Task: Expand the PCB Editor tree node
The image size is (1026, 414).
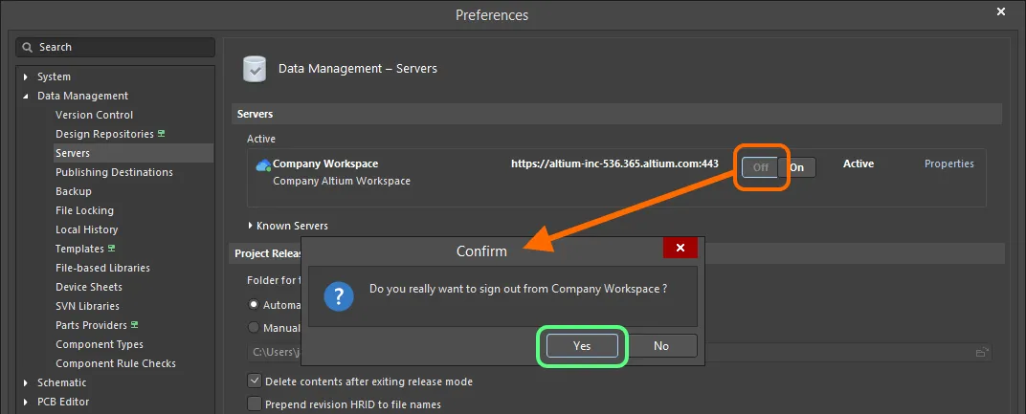Action: click(26, 402)
